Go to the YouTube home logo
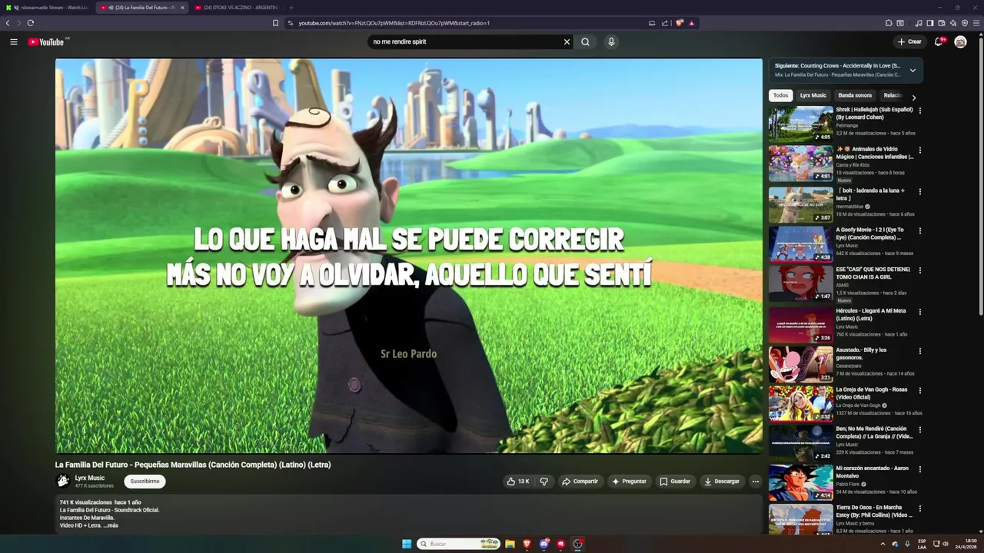The width and height of the screenshot is (984, 553). (46, 41)
